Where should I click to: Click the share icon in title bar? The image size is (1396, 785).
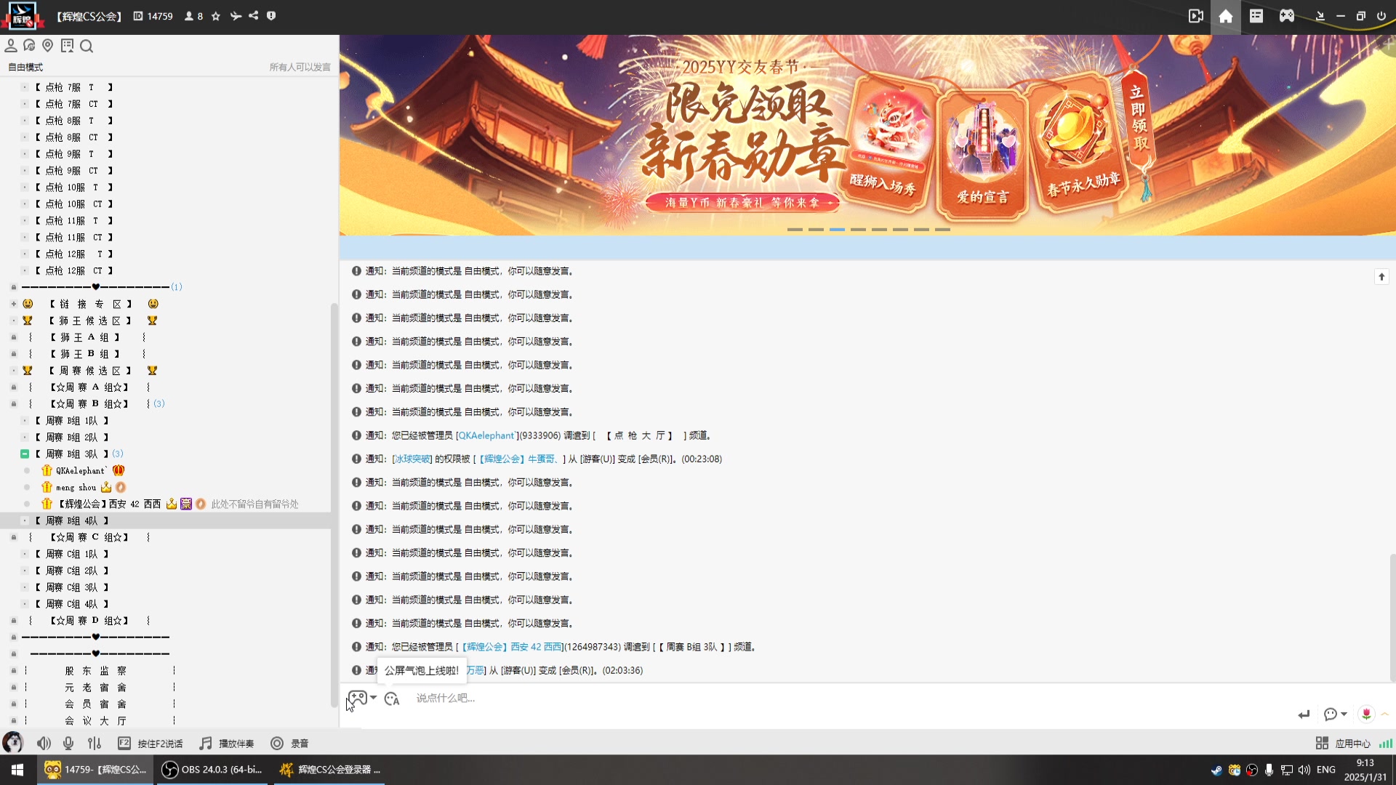253,15
